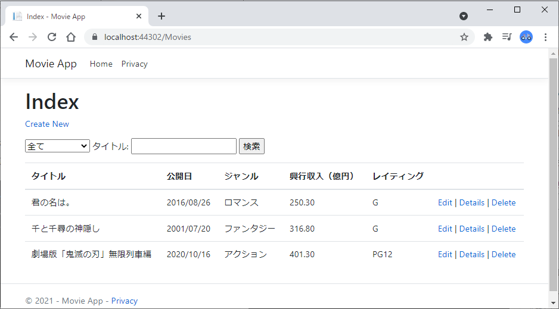
Task: Click the Chrome profile avatar
Action: (x=526, y=37)
